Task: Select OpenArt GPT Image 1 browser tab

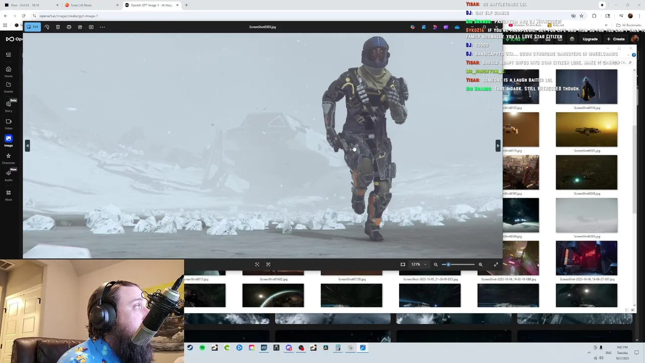Action: click(151, 5)
